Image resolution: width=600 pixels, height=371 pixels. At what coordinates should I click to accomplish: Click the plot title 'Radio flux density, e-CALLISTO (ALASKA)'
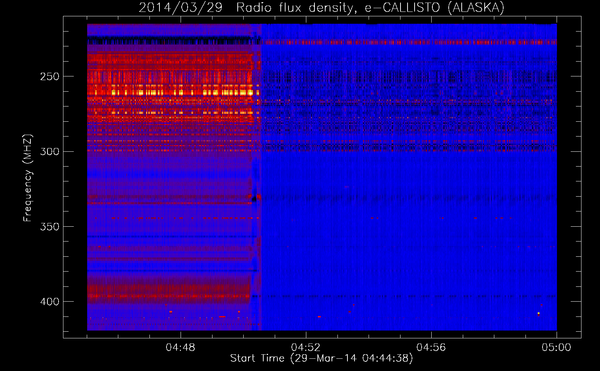(x=370, y=7)
